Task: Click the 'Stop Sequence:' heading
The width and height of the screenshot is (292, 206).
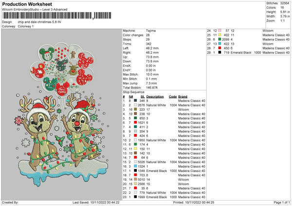Action: (134, 92)
